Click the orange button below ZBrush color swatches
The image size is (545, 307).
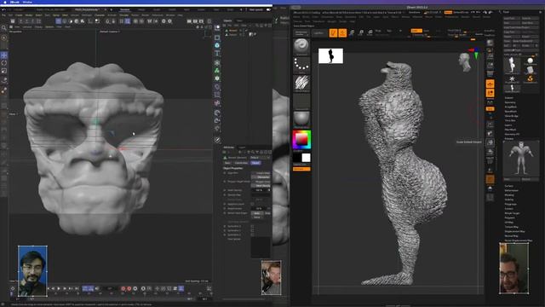[x=301, y=169]
